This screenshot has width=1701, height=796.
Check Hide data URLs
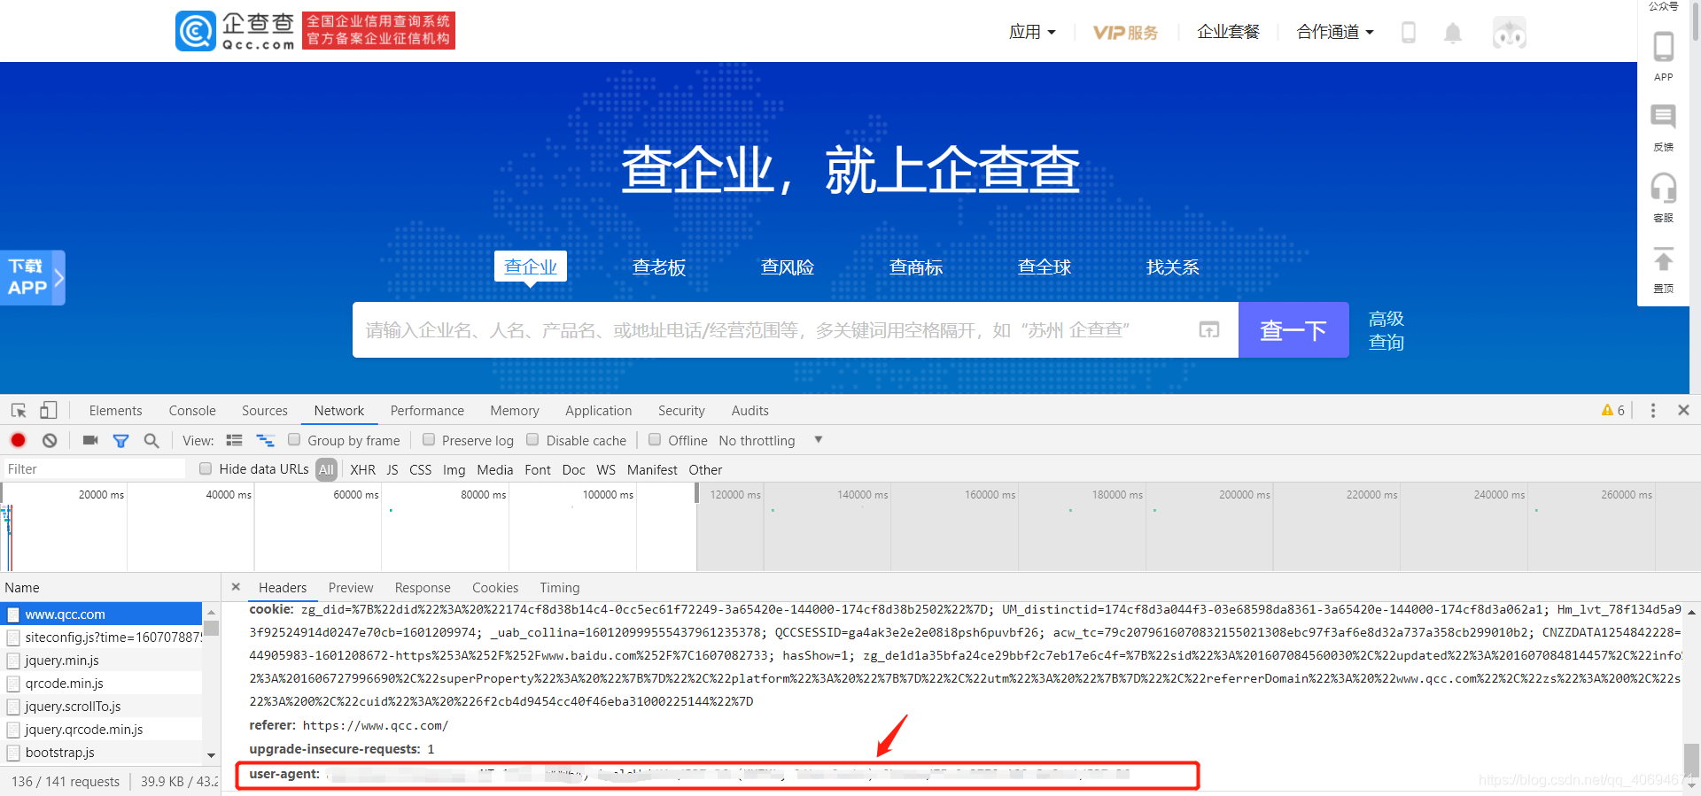[206, 468]
